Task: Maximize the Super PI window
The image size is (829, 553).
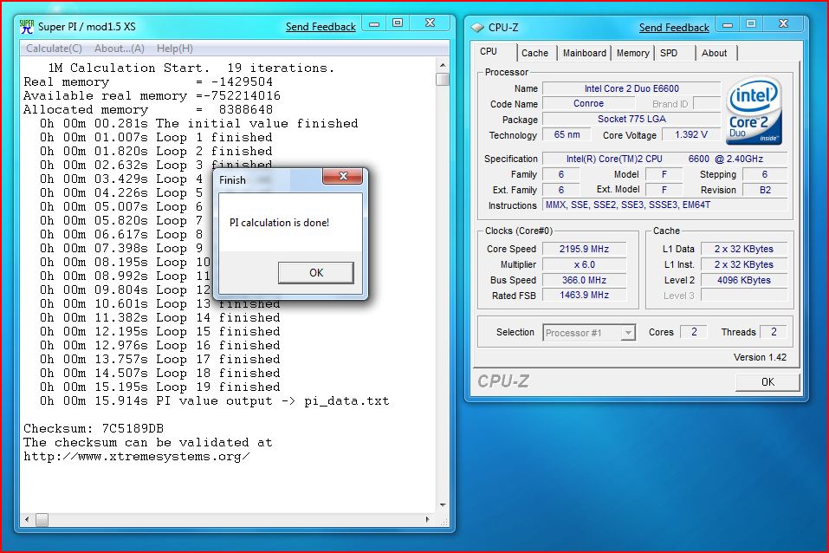Action: tap(398, 23)
